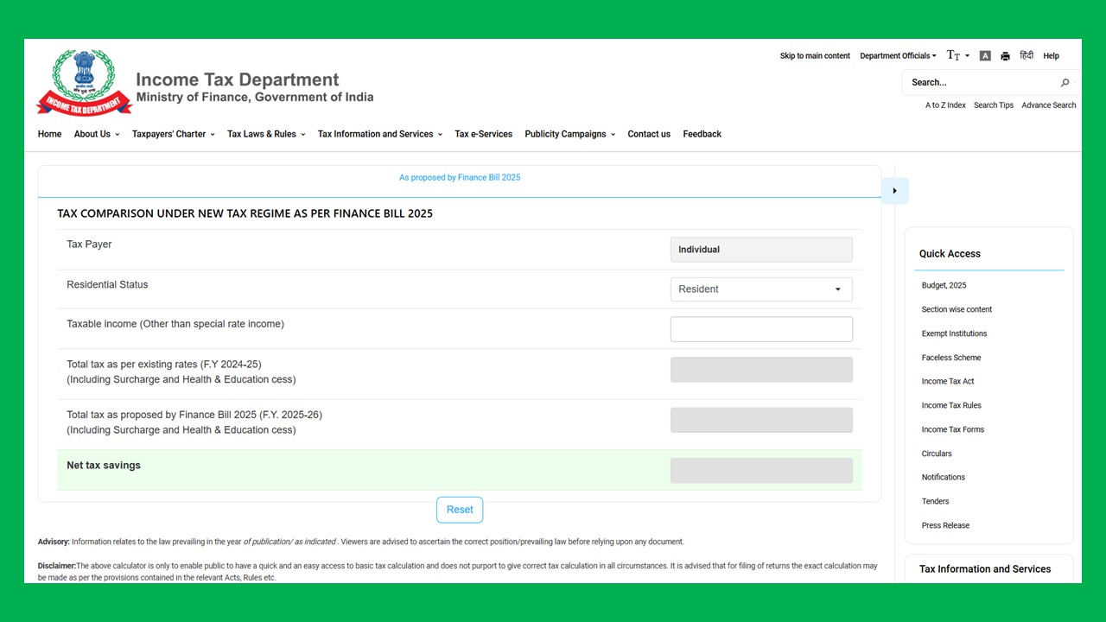The width and height of the screenshot is (1106, 622).
Task: Go to the Tax e-Services menu item
Action: (x=483, y=134)
